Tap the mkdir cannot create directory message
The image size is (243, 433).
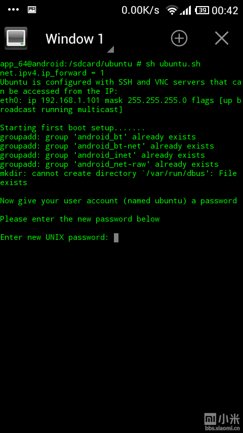[118, 178]
